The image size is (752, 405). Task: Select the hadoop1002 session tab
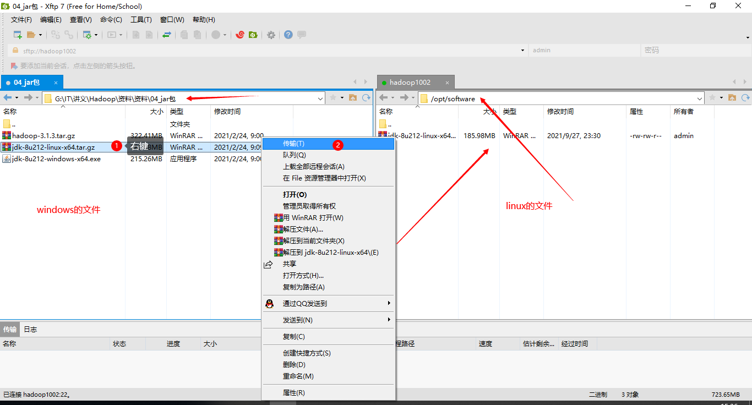click(x=416, y=83)
